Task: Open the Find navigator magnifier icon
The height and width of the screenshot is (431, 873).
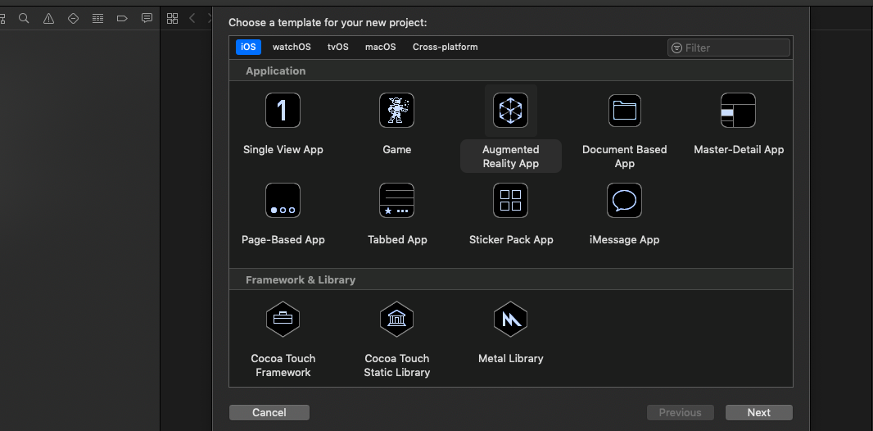Action: pos(24,18)
